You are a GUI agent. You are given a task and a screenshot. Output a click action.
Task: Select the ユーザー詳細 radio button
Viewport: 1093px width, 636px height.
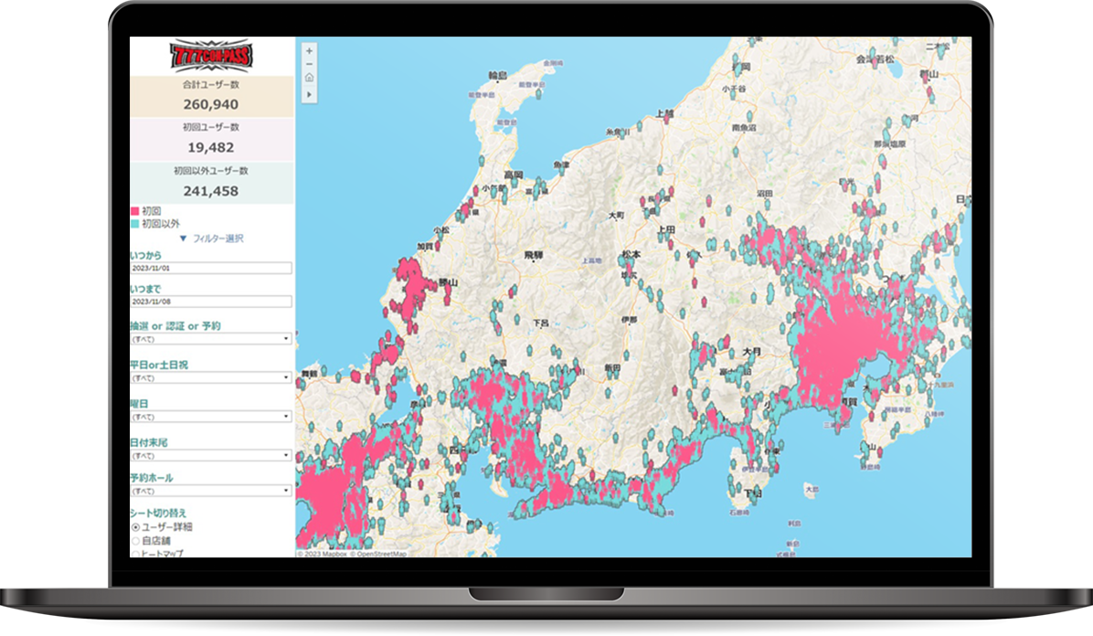coord(136,527)
